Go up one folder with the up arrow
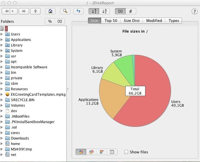This screenshot has height=162, width=200. click(x=35, y=11)
